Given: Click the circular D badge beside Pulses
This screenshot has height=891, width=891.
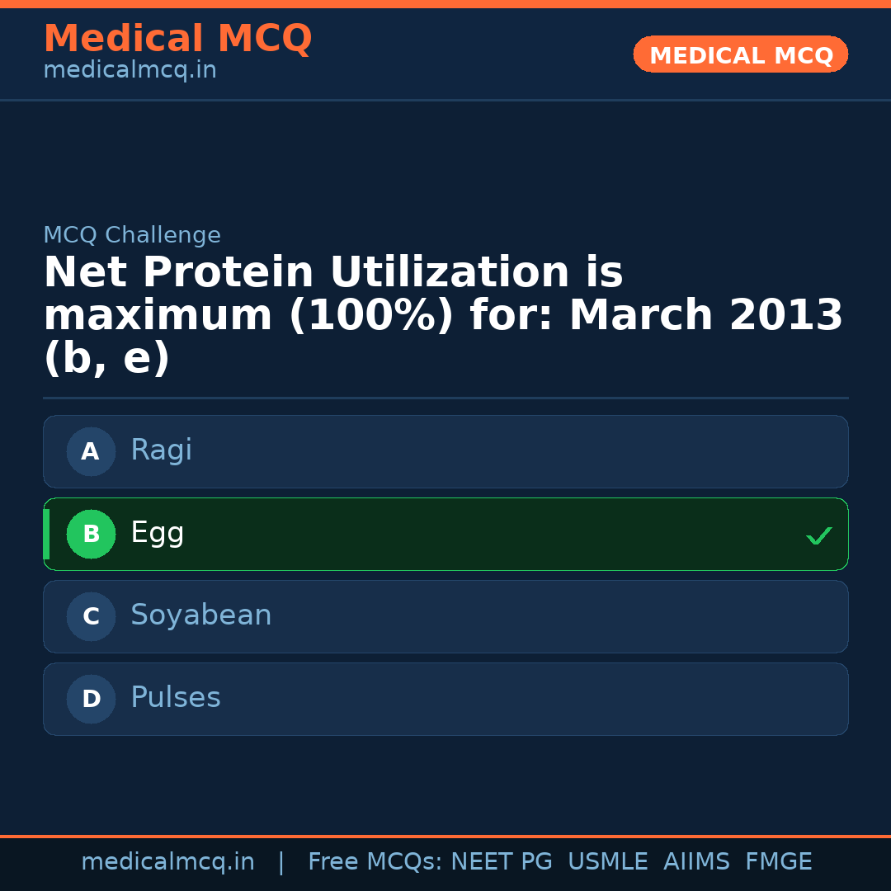Looking at the screenshot, I should pos(91,699).
